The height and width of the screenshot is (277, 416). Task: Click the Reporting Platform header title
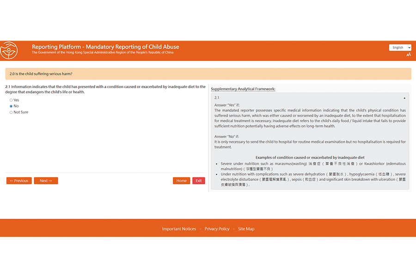[x=105, y=47]
